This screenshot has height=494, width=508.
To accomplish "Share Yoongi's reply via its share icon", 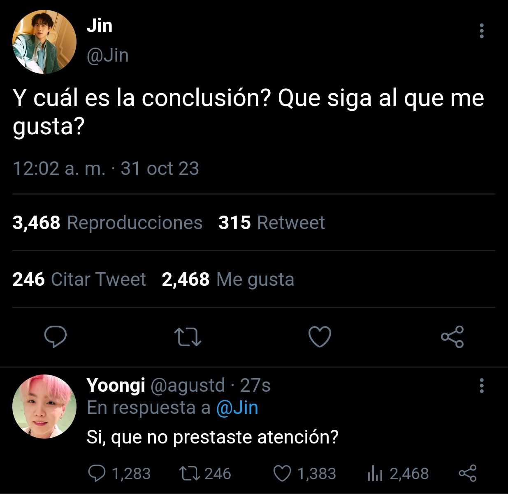I will (468, 473).
